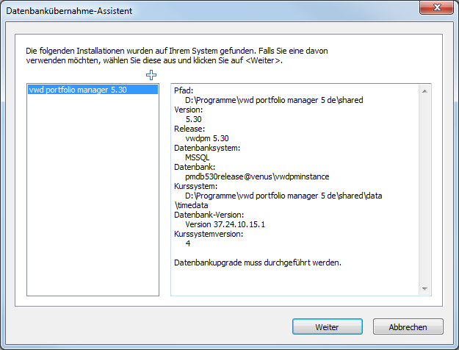Click the Datenbankupgrade muss durchgeführt werden message
The width and height of the screenshot is (459, 350).
point(258,262)
